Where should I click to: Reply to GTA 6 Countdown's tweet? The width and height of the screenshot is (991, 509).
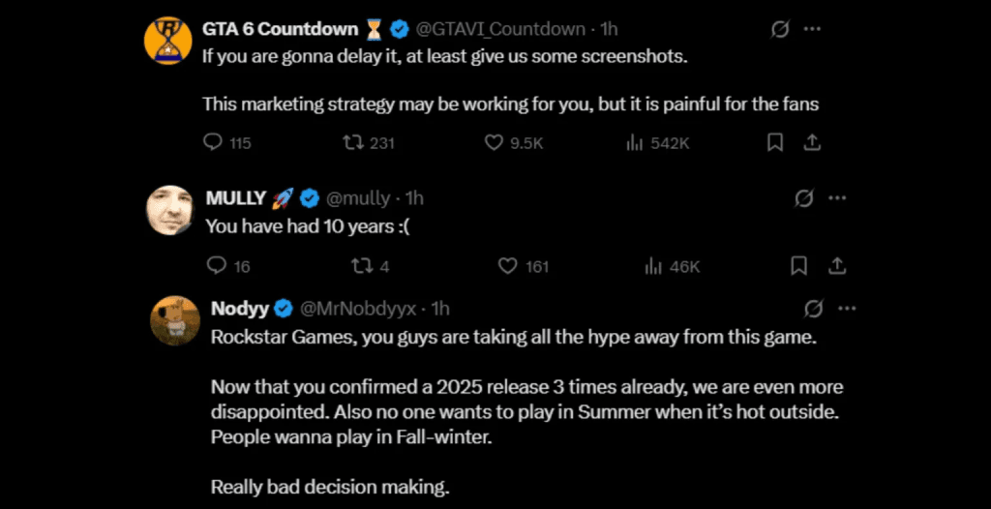pyautogui.click(x=214, y=142)
